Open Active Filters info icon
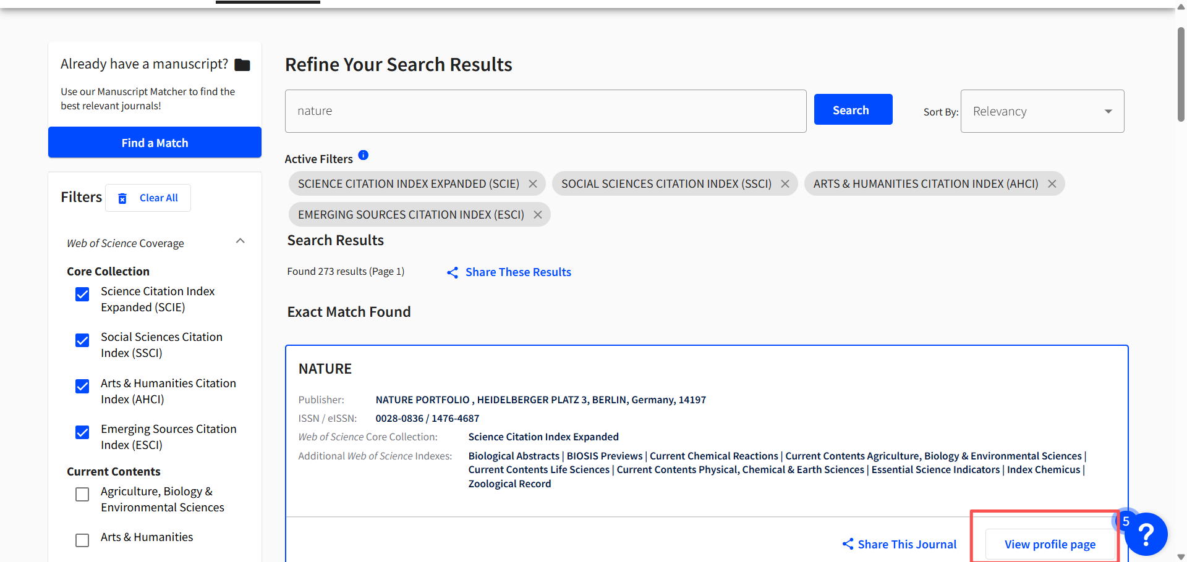1187x562 pixels. pos(364,155)
